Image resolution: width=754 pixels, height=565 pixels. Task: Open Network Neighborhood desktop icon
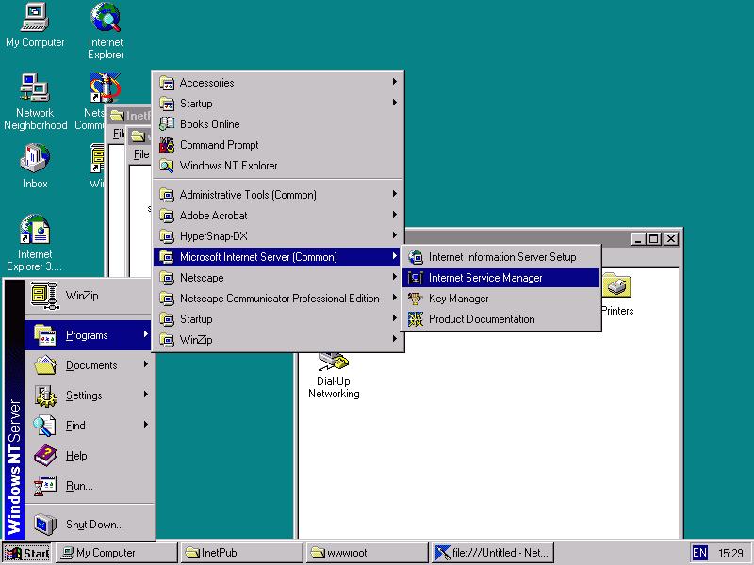point(35,89)
